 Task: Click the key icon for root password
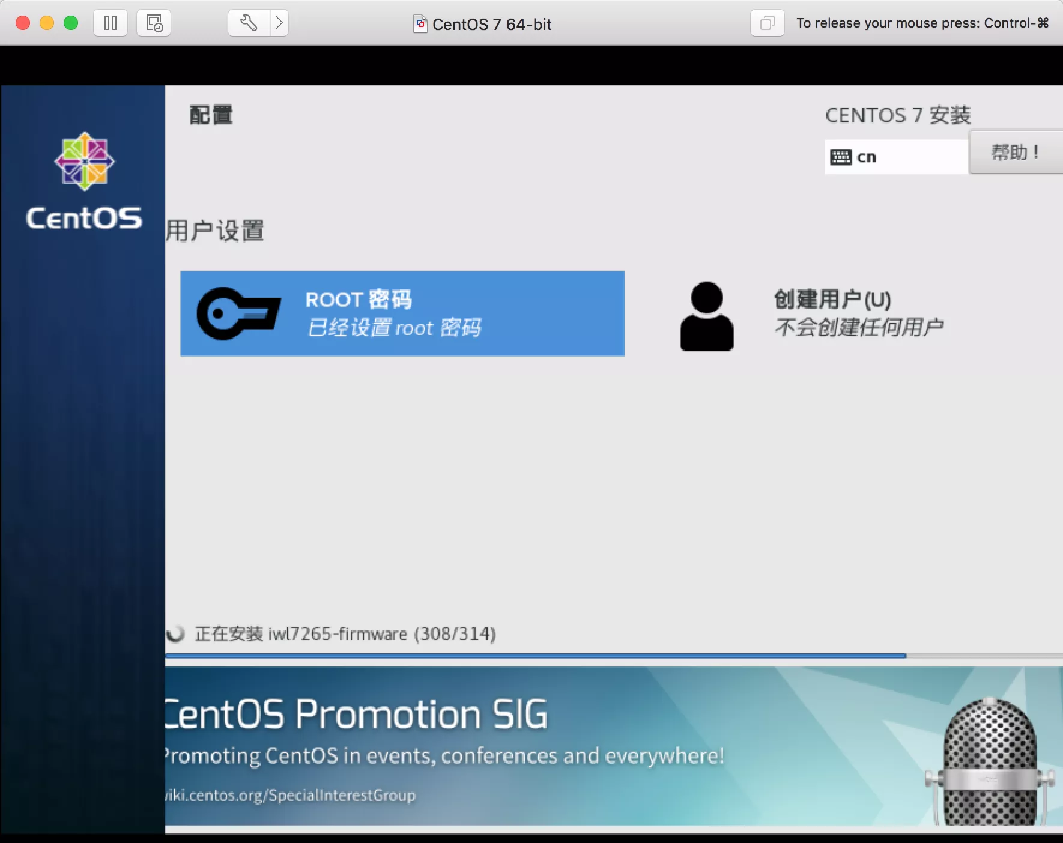[x=238, y=313]
